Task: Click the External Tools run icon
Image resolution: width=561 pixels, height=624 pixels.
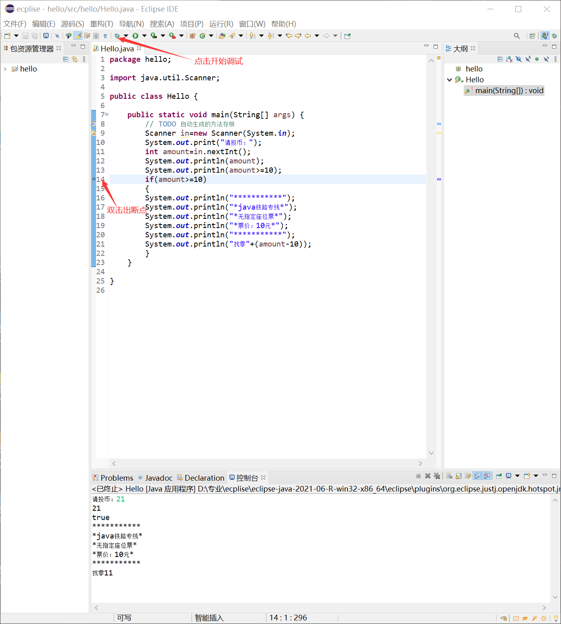Action: pos(172,36)
